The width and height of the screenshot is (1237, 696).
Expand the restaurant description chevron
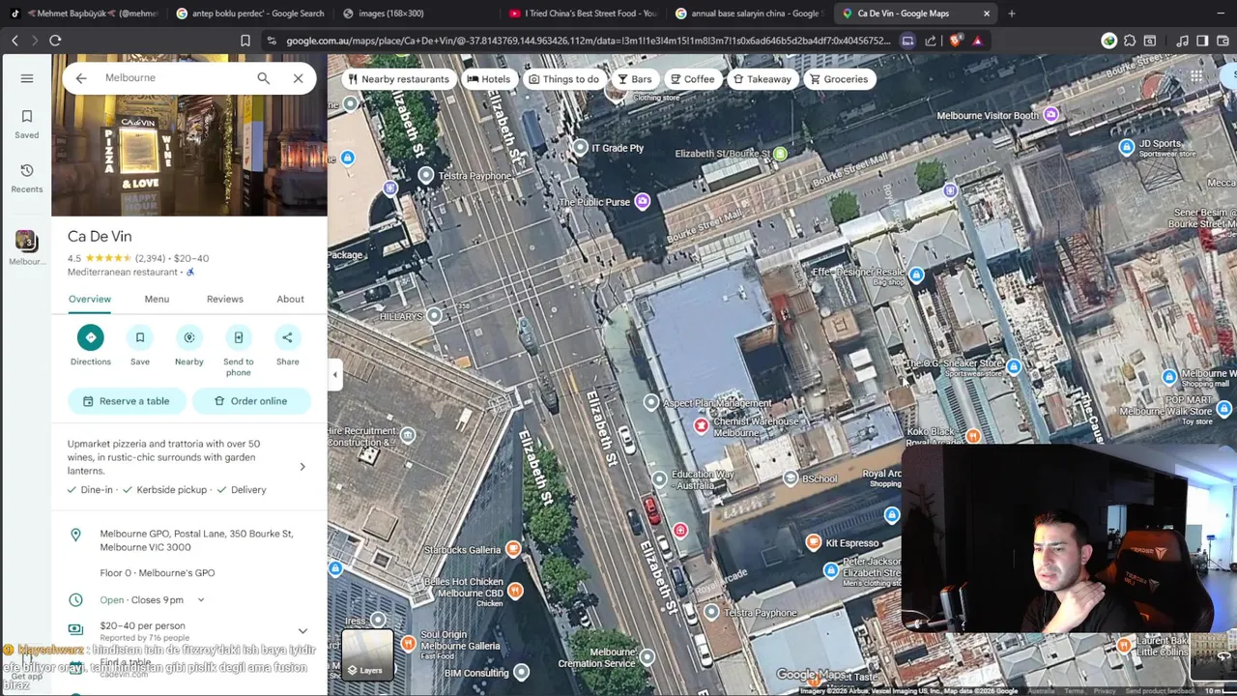302,467
